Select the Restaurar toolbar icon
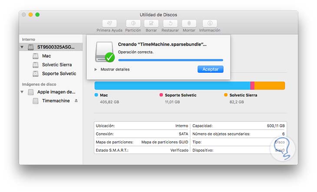The width and height of the screenshot is (317, 192). pyautogui.click(x=170, y=23)
